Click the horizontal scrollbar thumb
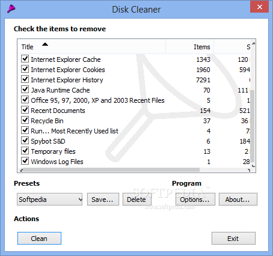The height and width of the screenshot is (256, 273). pos(111,170)
